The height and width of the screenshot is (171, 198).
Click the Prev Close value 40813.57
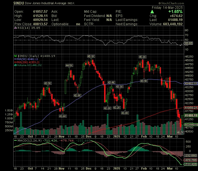click(x=40, y=24)
